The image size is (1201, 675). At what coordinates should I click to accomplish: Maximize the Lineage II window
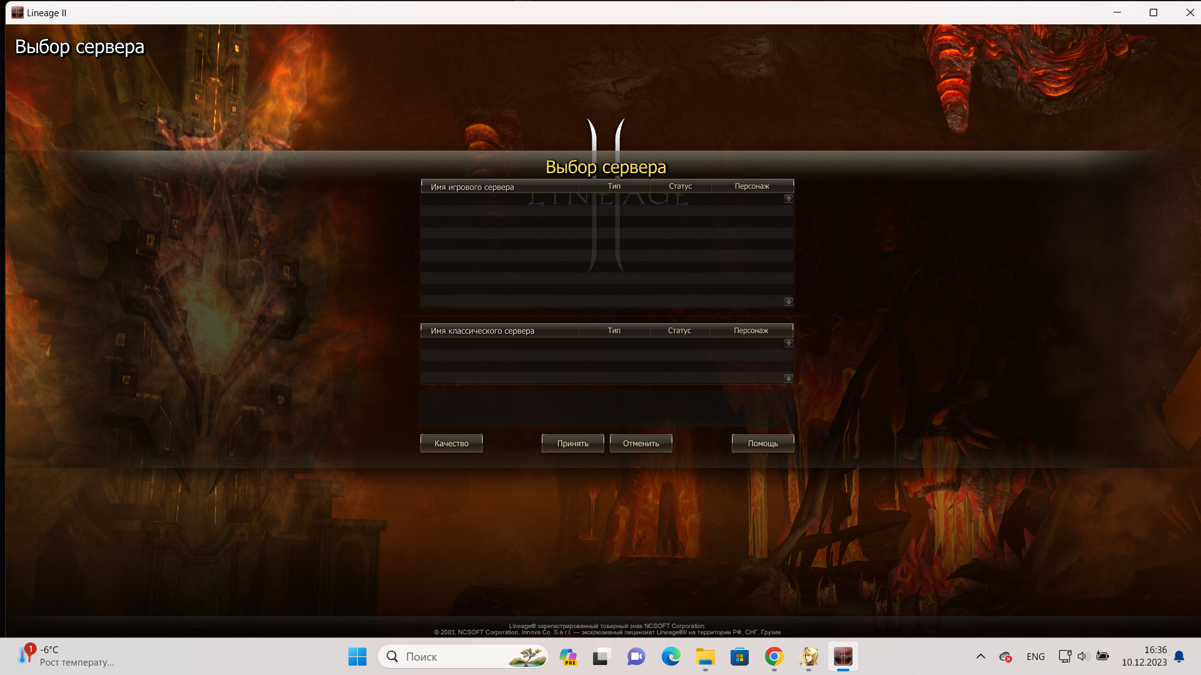pyautogui.click(x=1153, y=12)
